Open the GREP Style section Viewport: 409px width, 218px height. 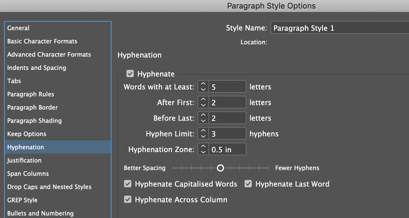tap(22, 200)
